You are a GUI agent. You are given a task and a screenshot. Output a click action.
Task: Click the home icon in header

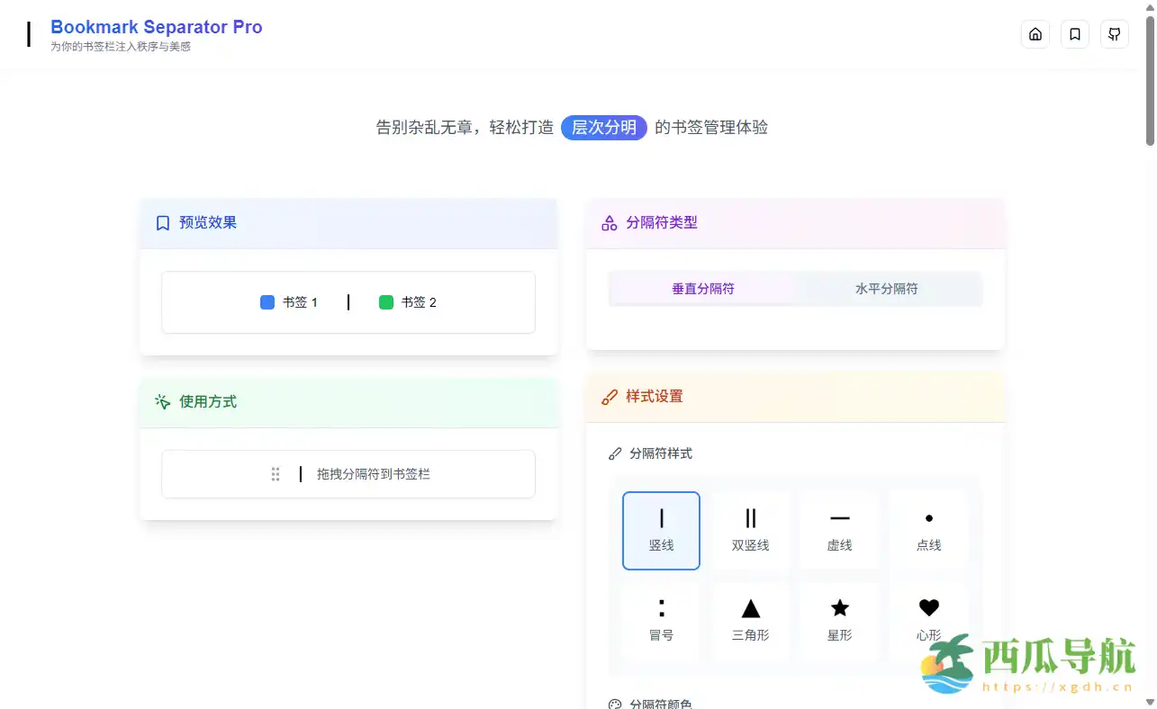pyautogui.click(x=1035, y=34)
